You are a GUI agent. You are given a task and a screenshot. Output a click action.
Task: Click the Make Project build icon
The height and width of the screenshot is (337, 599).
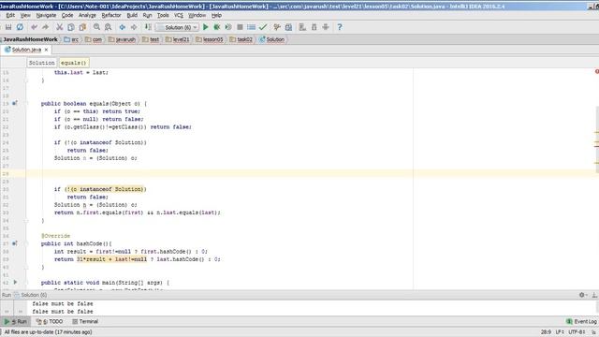tap(148, 27)
